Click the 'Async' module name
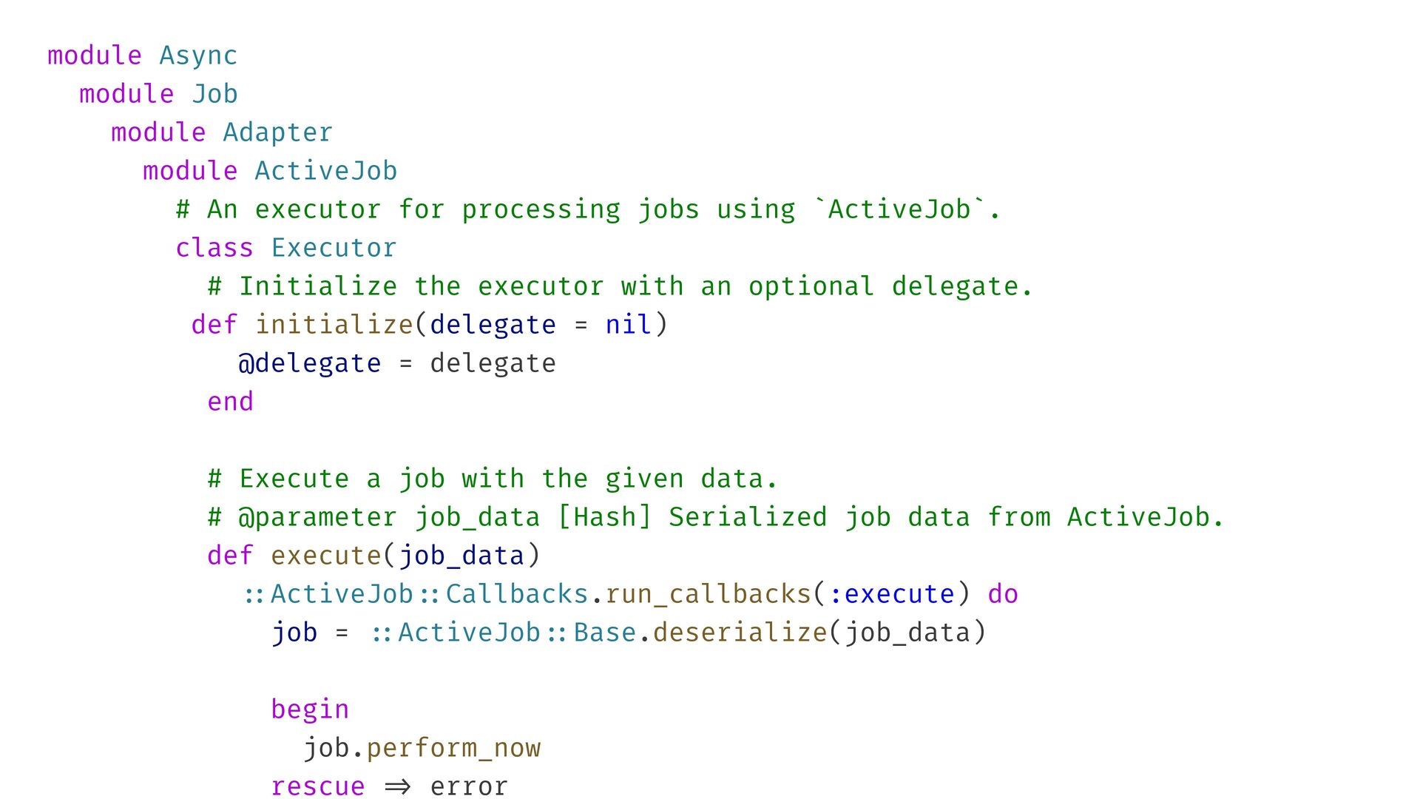The width and height of the screenshot is (1420, 799). point(198,56)
